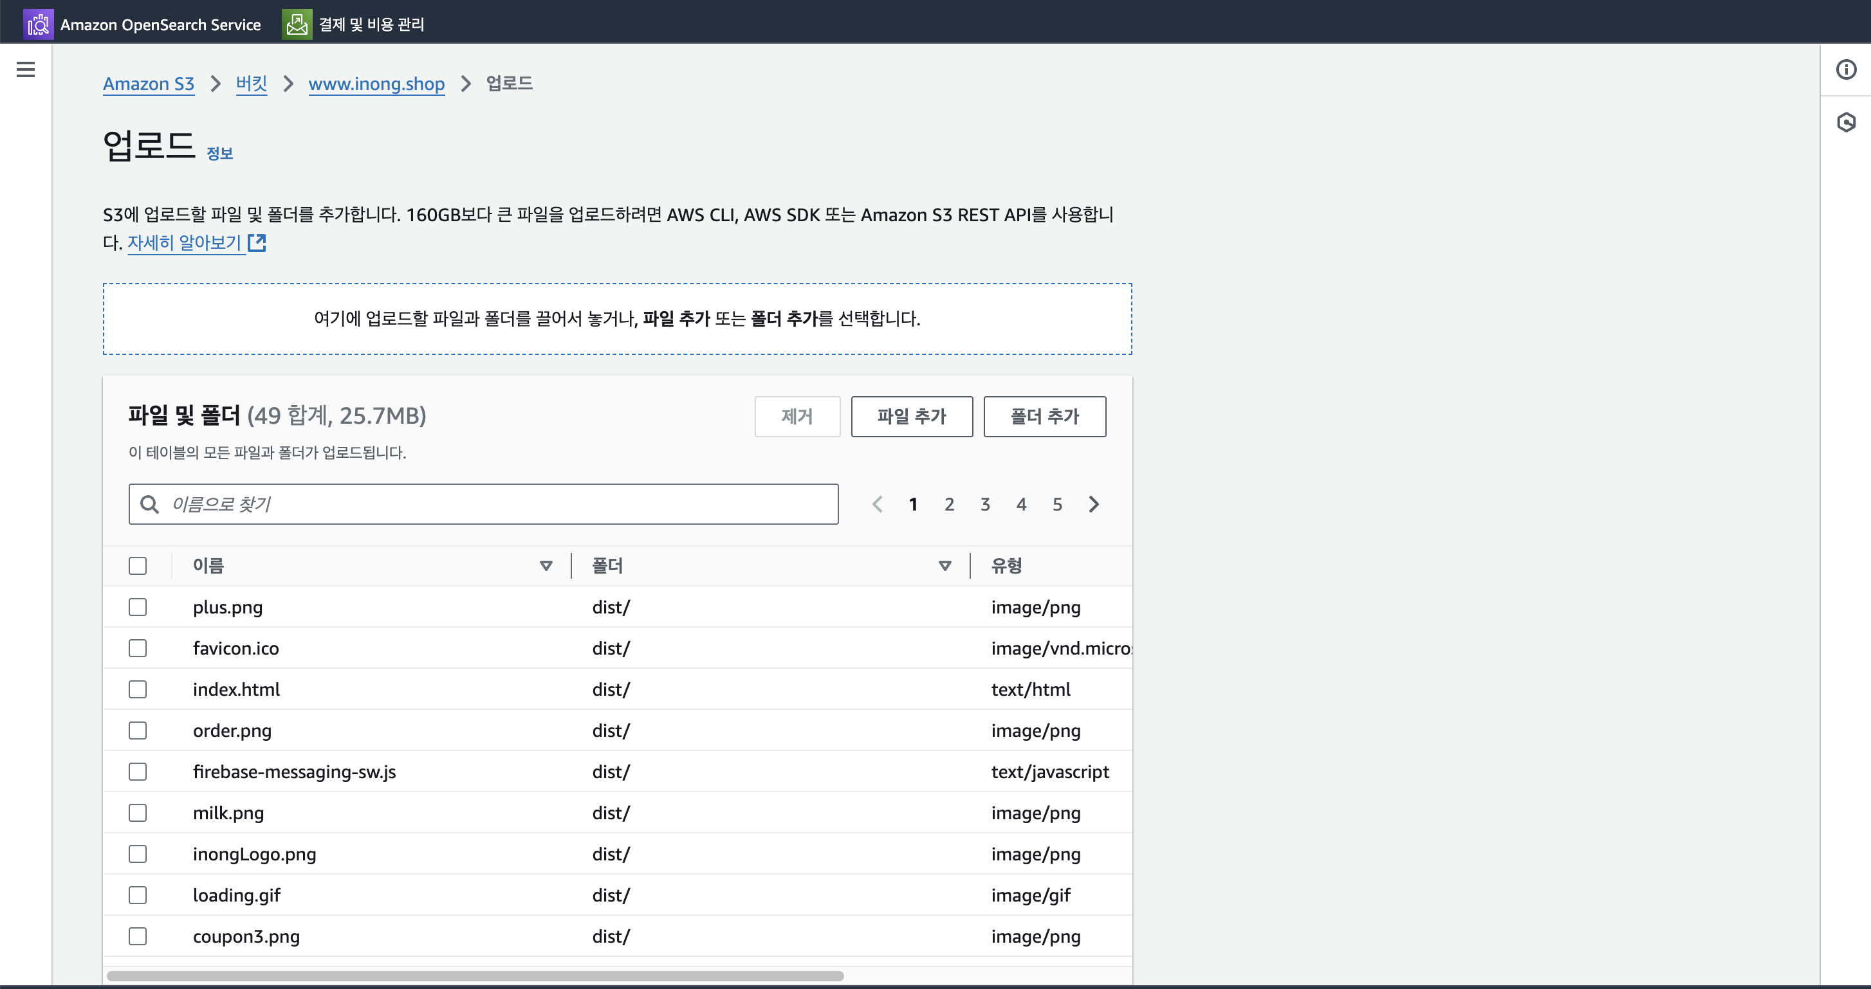The height and width of the screenshot is (989, 1871).
Task: Go to page 5
Action: 1058,505
